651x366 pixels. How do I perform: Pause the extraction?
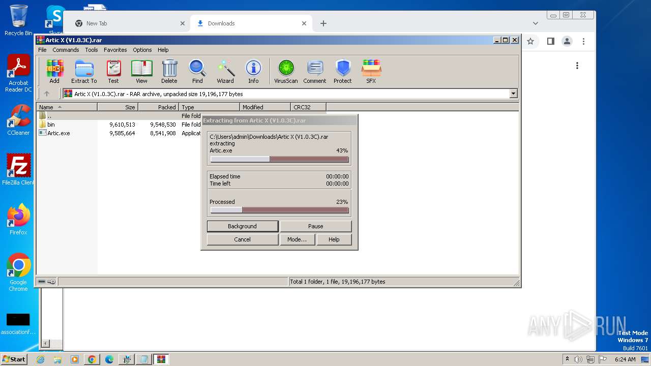click(315, 226)
